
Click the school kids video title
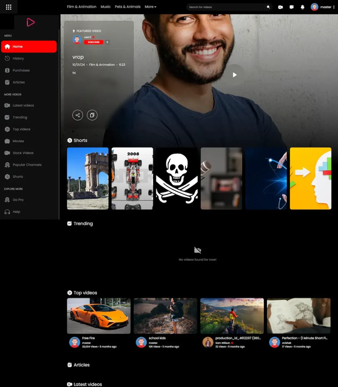pos(157,338)
